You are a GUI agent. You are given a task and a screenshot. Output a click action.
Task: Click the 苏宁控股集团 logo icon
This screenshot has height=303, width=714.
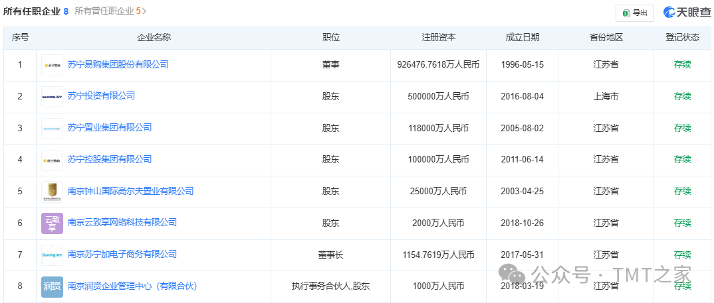point(52,160)
